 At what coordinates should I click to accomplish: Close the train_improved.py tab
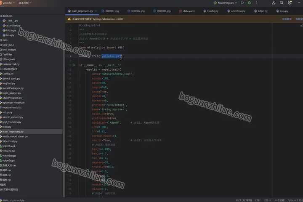(x=96, y=11)
